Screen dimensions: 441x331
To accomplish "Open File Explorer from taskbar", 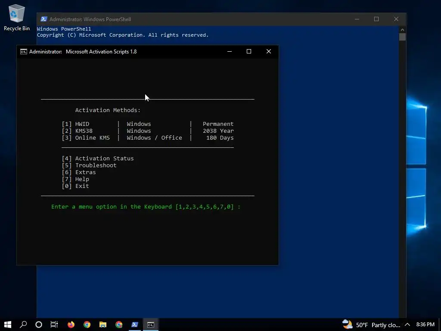I will [x=103, y=325].
